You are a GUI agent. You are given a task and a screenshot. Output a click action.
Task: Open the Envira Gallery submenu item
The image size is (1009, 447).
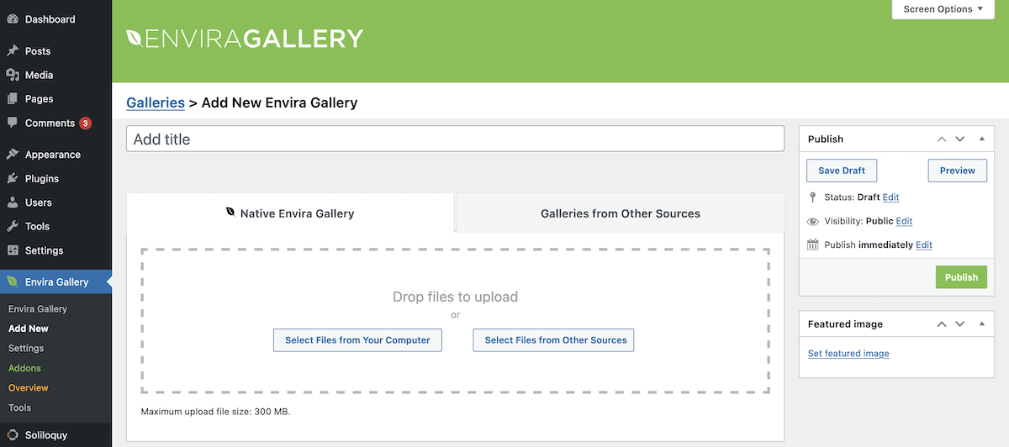coord(38,309)
